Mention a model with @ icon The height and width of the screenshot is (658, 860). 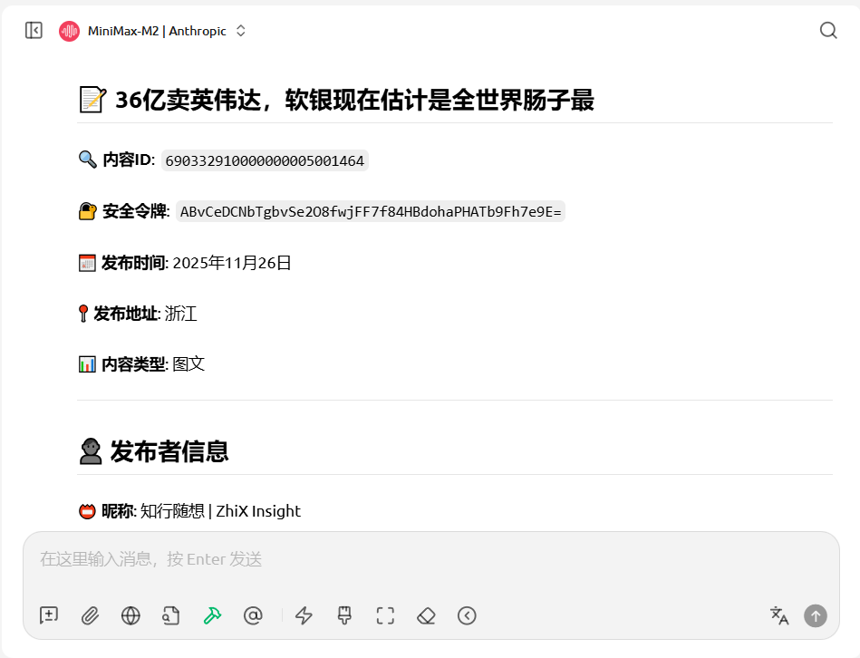[253, 615]
